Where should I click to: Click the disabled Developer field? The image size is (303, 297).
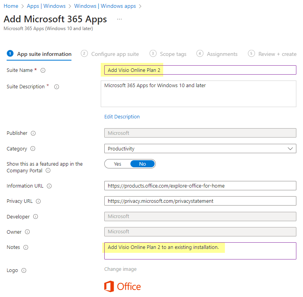(200, 216)
